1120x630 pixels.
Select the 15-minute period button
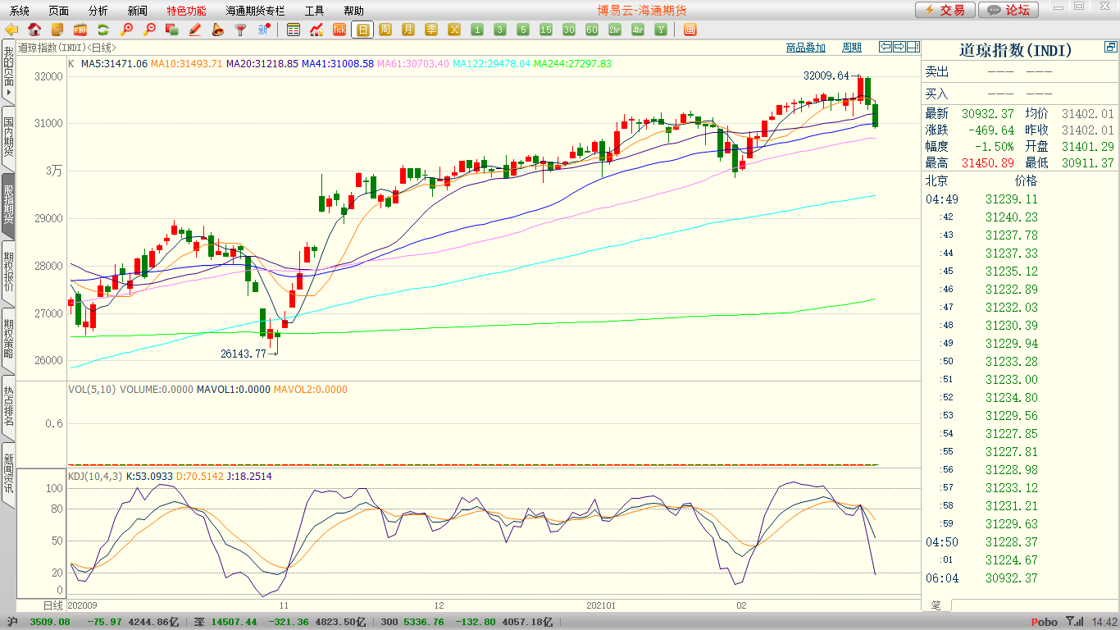pos(546,30)
